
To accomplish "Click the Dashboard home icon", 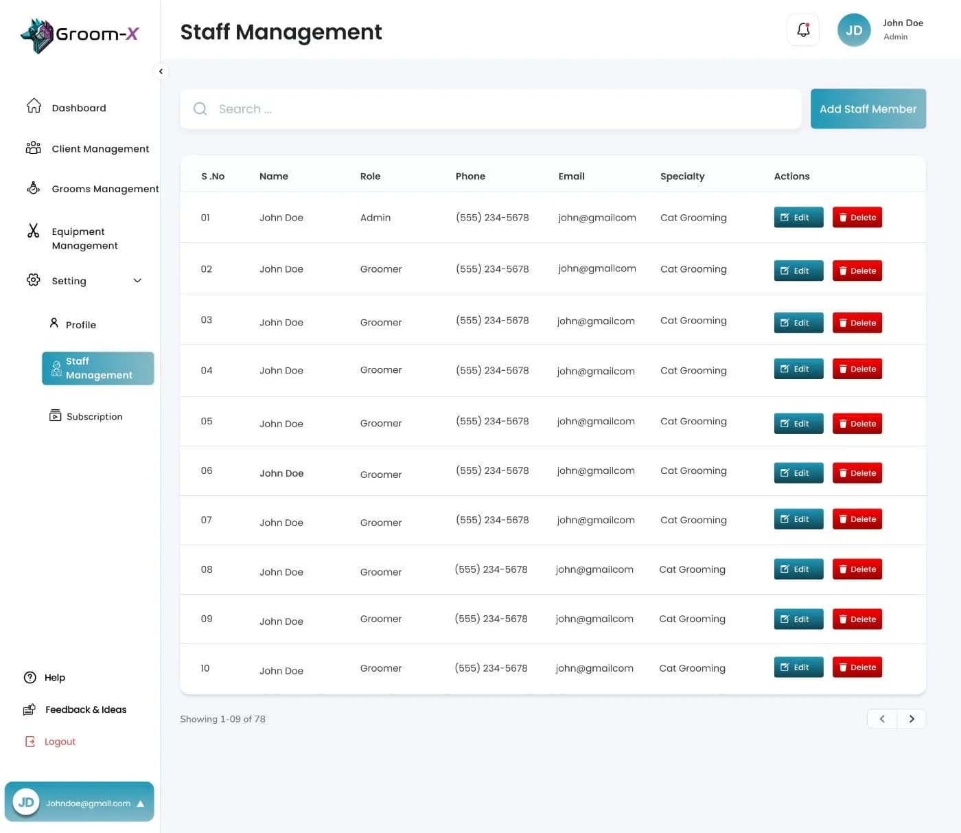I will [x=34, y=106].
